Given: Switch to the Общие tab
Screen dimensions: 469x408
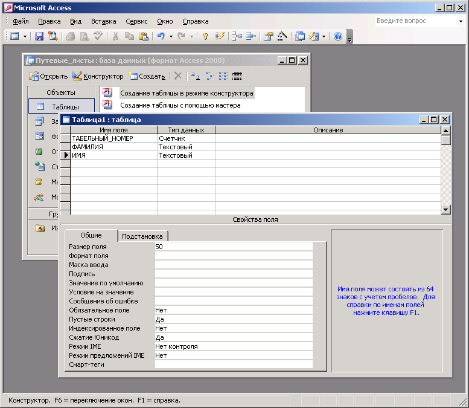Looking at the screenshot, I should 91,236.
